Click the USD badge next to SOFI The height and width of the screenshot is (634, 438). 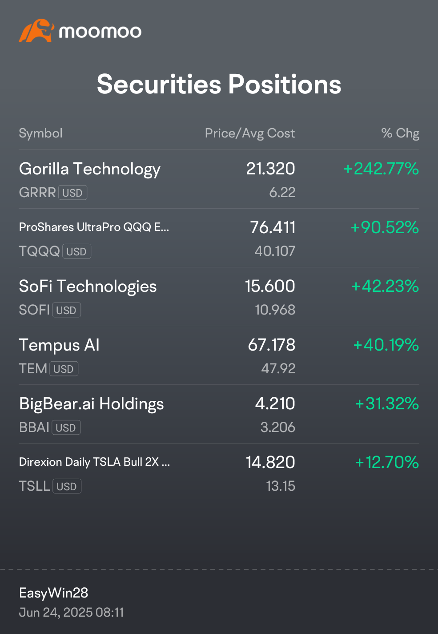click(x=66, y=310)
